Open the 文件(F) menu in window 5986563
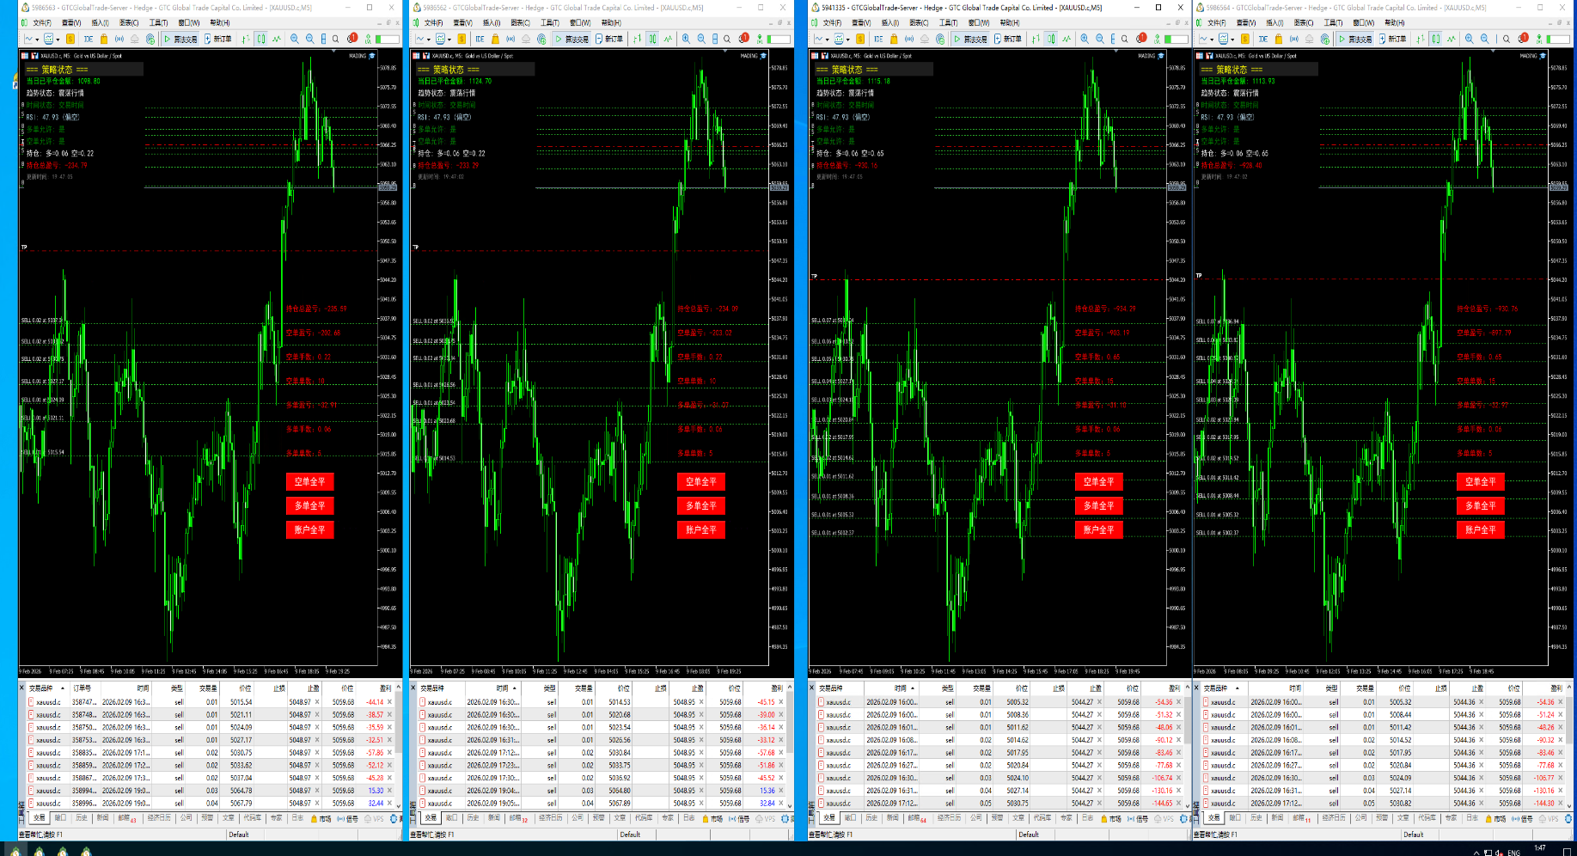Screen dimensions: 1577x856 42,23
